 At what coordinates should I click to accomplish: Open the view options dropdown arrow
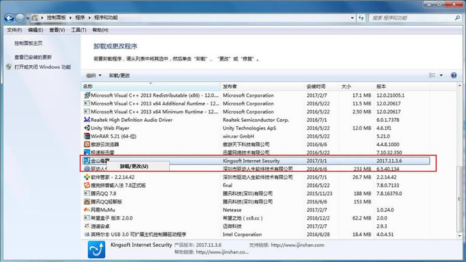click(x=441, y=75)
